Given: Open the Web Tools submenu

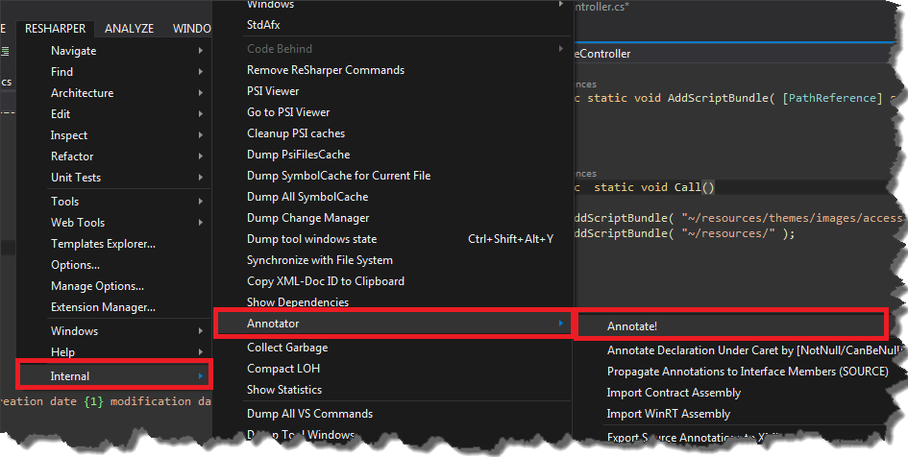Looking at the screenshot, I should 113,223.
